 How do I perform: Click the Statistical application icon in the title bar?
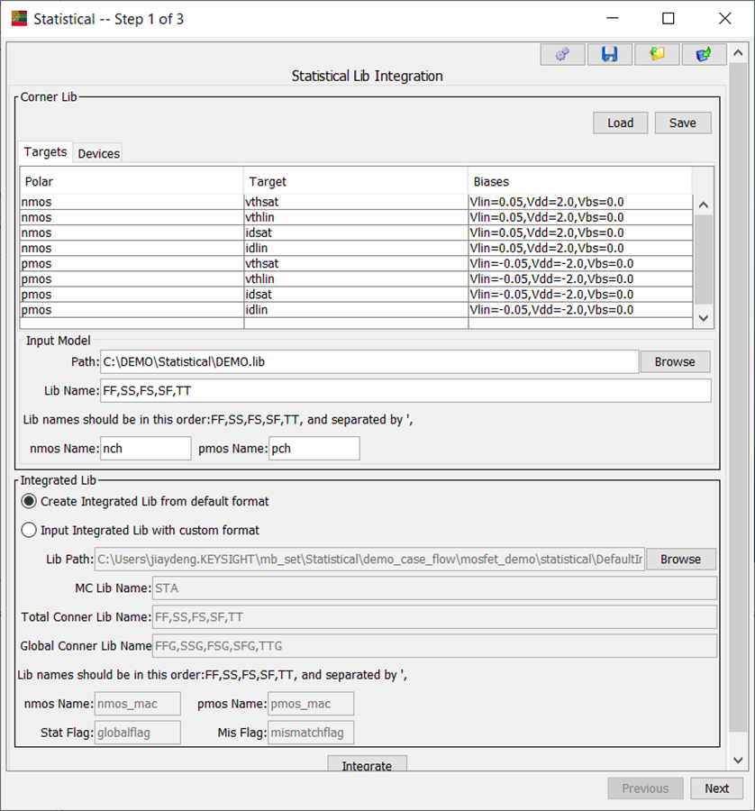[18, 18]
